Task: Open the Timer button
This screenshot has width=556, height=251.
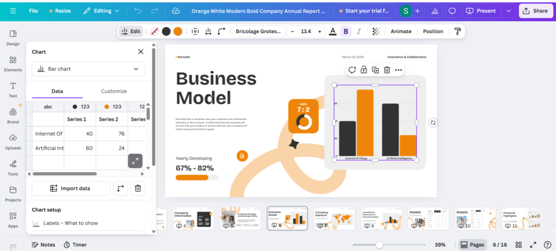Action: click(x=75, y=244)
